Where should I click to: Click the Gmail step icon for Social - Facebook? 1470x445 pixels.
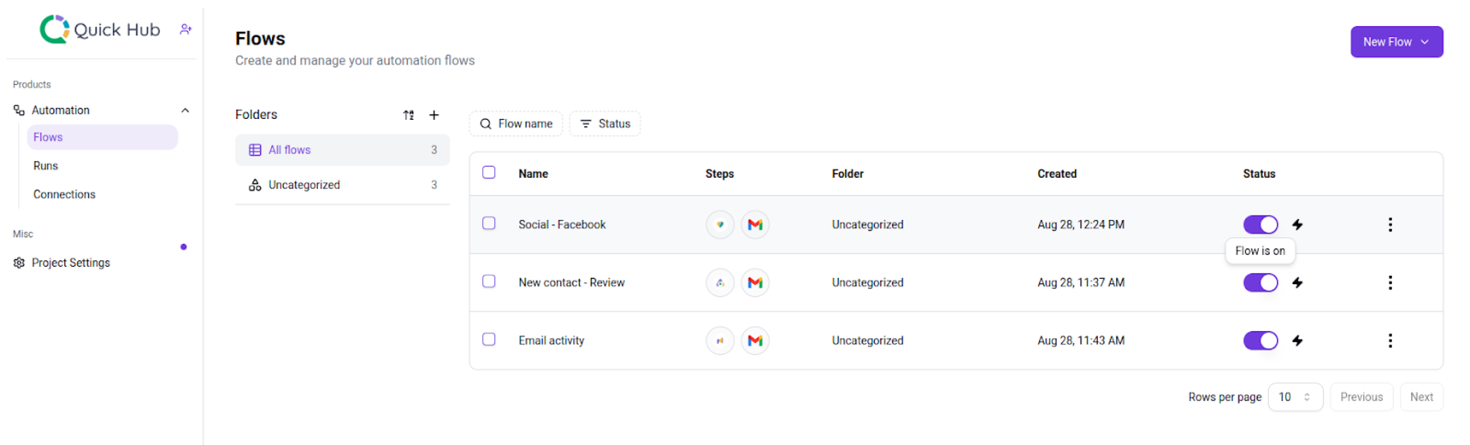754,225
